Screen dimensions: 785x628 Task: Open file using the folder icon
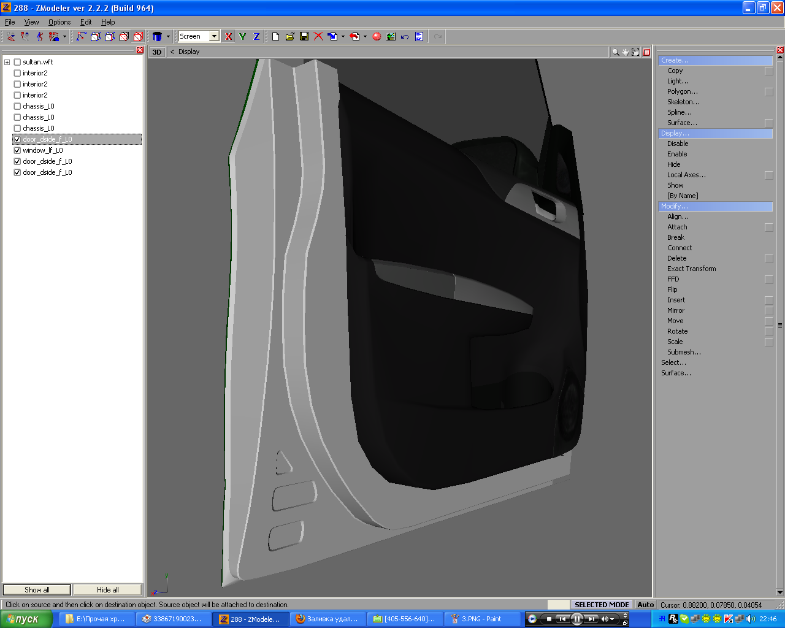click(290, 37)
